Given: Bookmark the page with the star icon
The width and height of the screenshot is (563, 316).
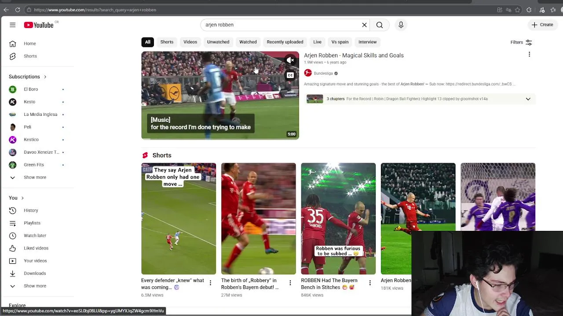Looking at the screenshot, I should [x=518, y=10].
